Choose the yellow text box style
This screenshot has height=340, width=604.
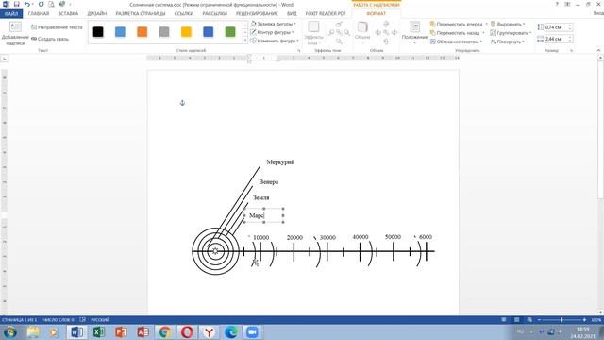186,31
